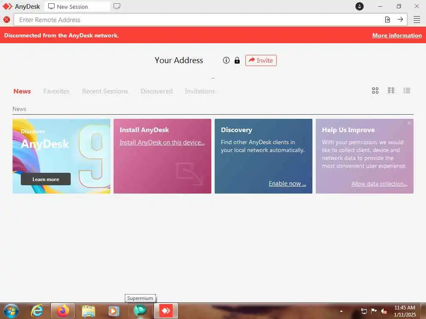This screenshot has height=319, width=426.
Task: Click the Action Center flag icon
Action: (374, 311)
